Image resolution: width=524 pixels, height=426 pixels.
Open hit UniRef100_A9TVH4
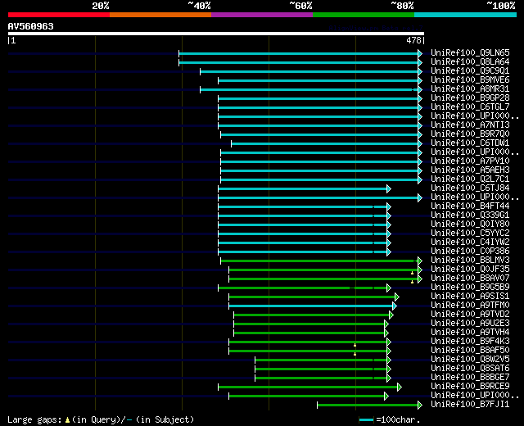470,333
